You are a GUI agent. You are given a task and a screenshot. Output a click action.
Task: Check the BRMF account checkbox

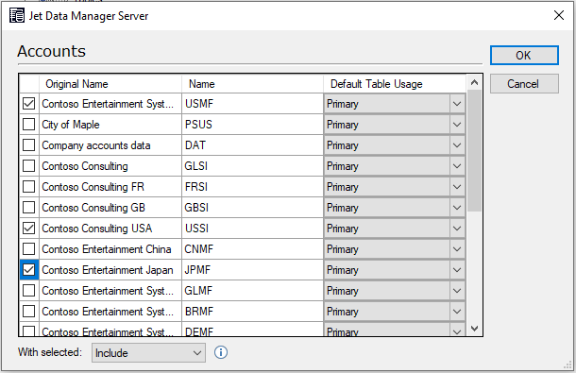coord(28,312)
